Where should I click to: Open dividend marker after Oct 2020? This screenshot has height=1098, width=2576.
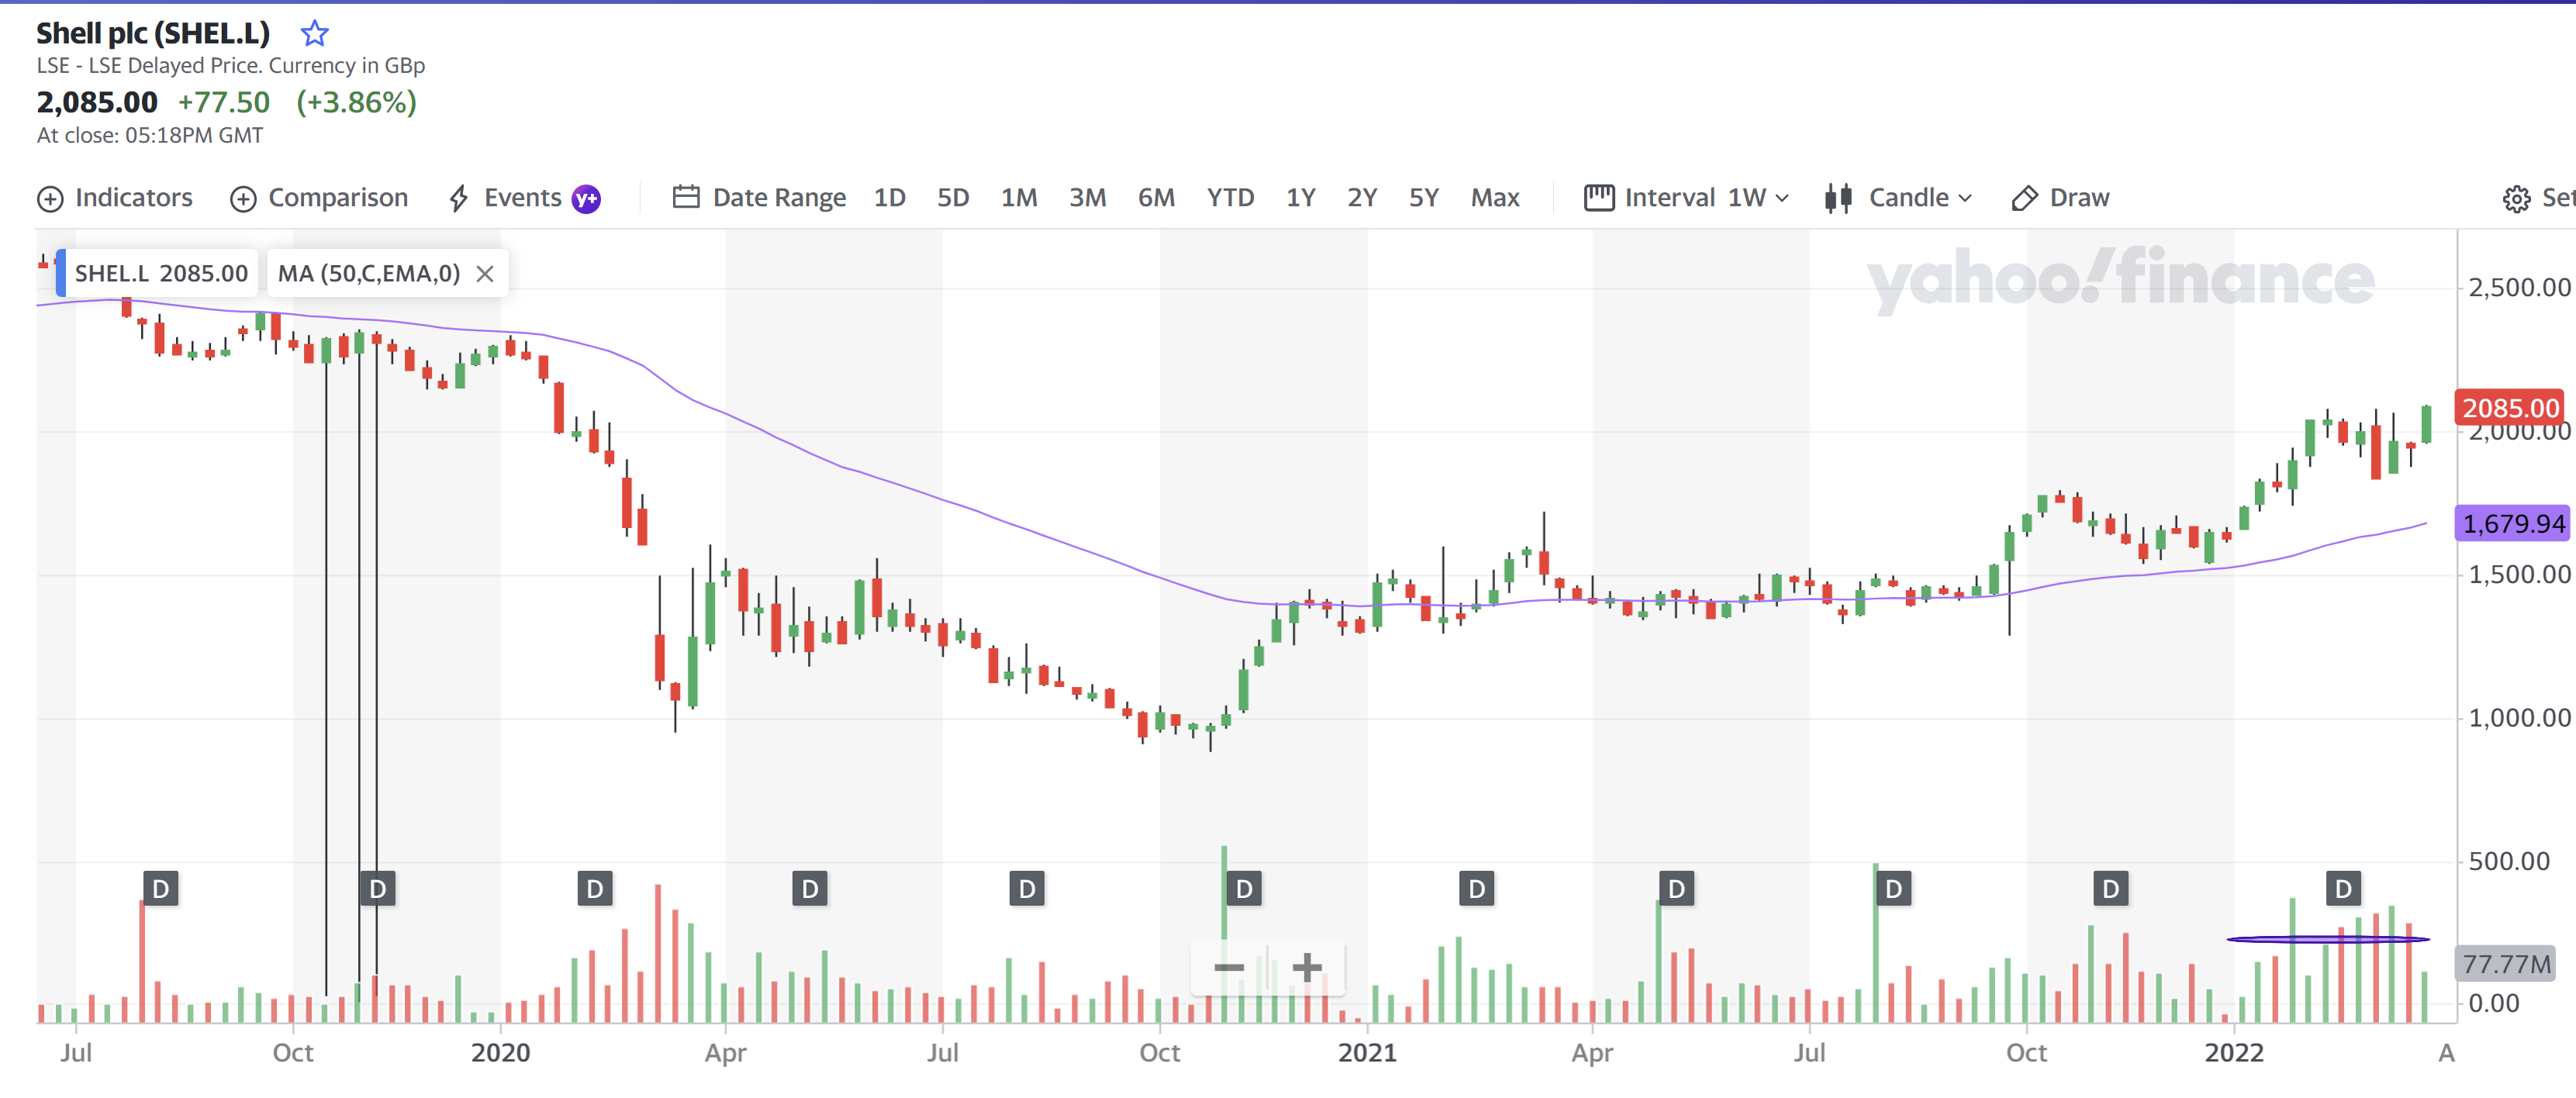(x=1244, y=889)
